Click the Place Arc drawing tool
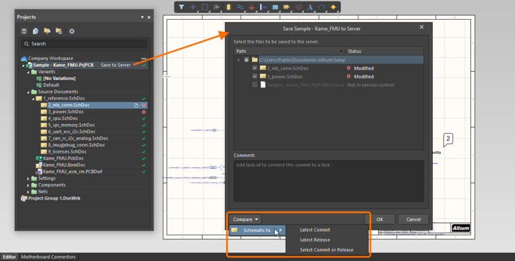This screenshot has width=515, height=261. [322, 7]
